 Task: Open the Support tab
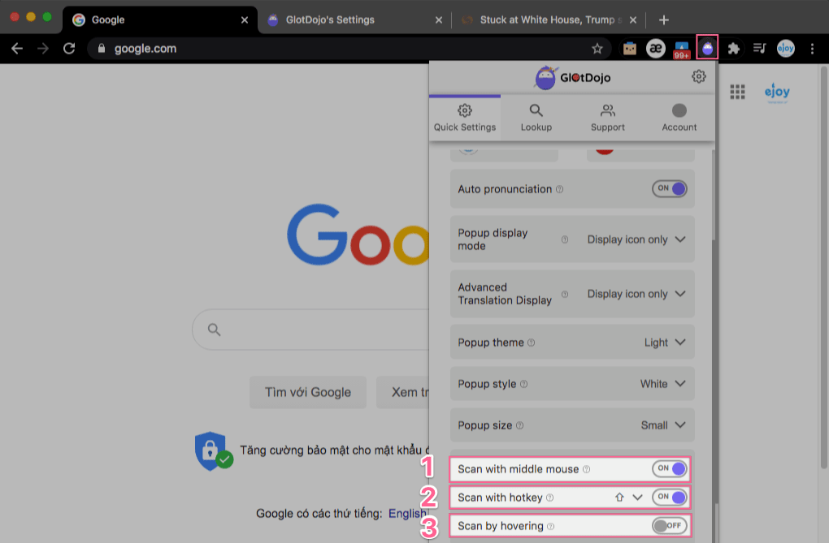click(x=607, y=118)
